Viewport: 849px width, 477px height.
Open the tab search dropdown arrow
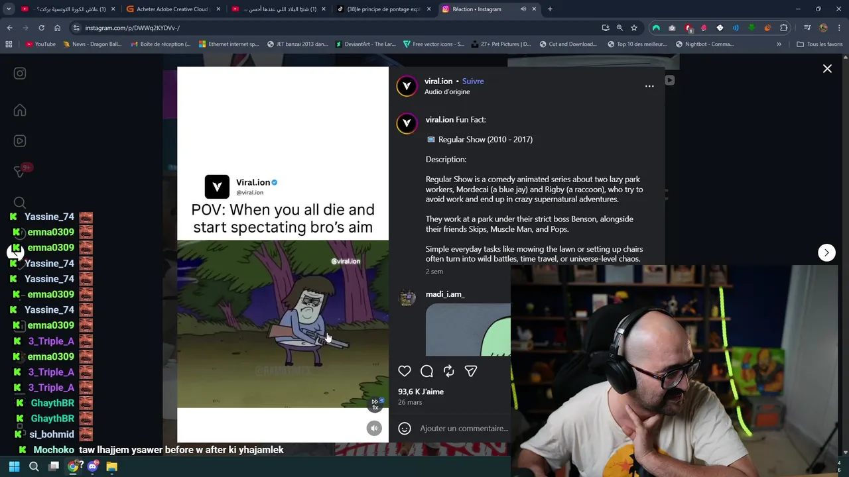[x=9, y=9]
